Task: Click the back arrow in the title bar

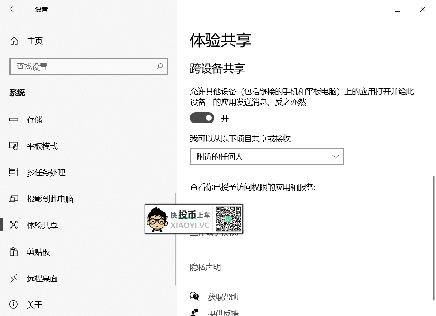Action: pos(13,9)
